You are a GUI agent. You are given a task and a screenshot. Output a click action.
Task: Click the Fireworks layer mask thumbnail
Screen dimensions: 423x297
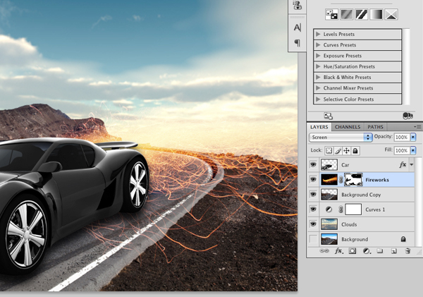pyautogui.click(x=353, y=180)
